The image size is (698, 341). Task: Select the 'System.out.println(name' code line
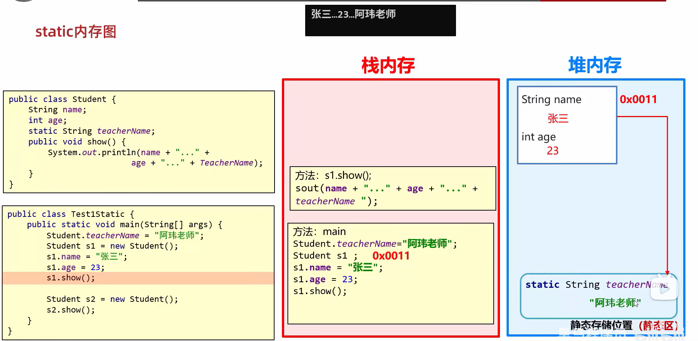coord(129,152)
